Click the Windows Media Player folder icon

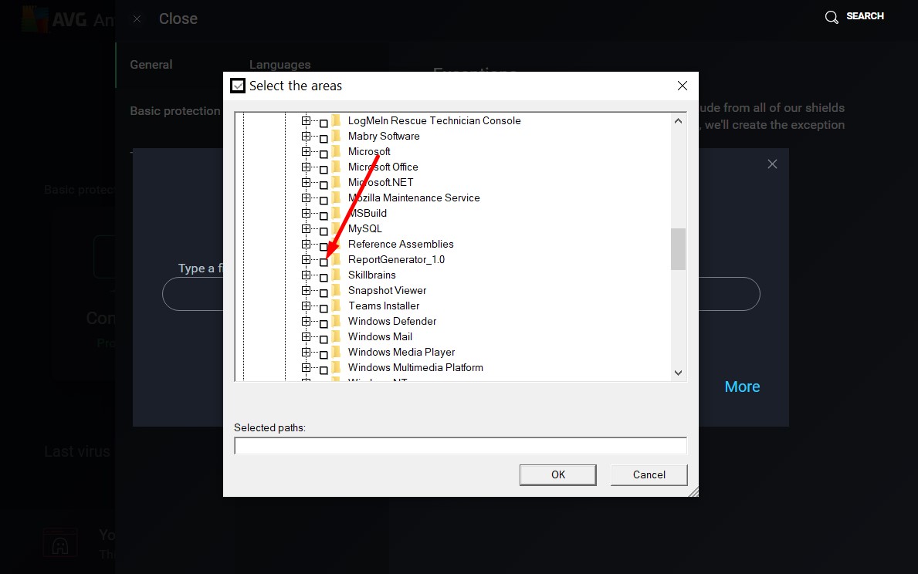click(x=336, y=352)
